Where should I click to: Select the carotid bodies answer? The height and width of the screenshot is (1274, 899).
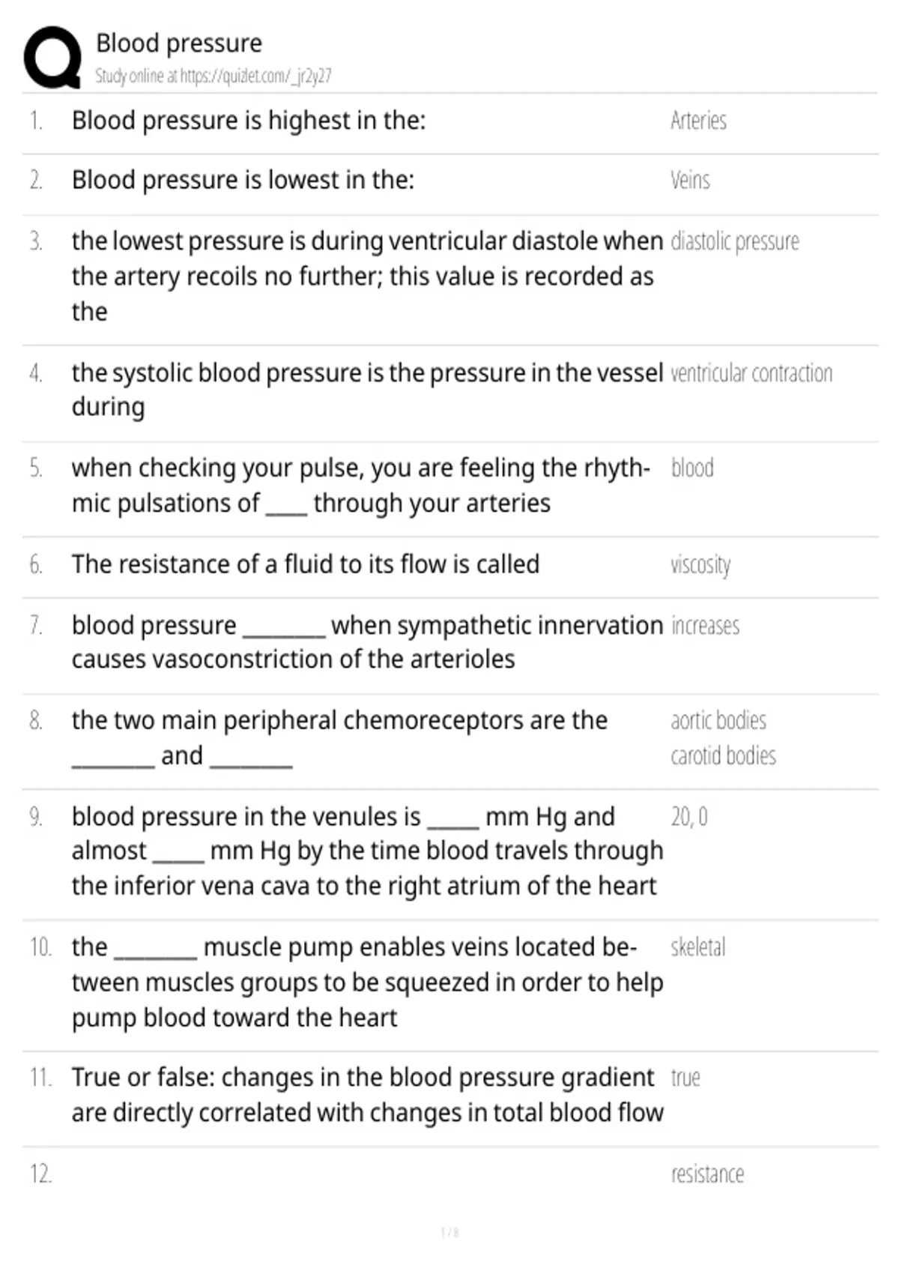click(723, 755)
